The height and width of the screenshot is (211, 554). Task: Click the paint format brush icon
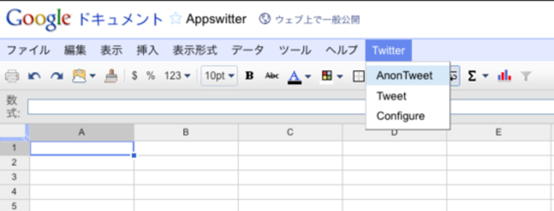(x=111, y=76)
